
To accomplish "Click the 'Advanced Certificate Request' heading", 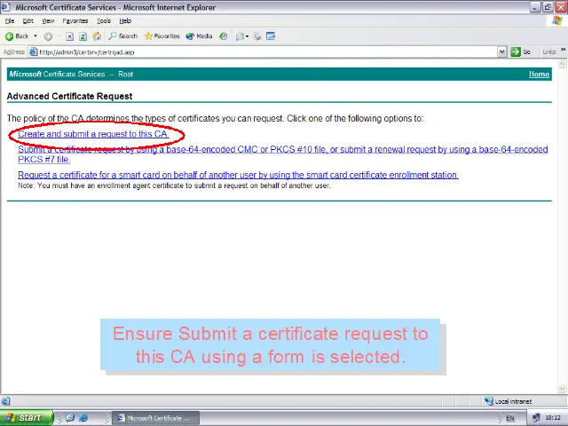I will tap(69, 97).
